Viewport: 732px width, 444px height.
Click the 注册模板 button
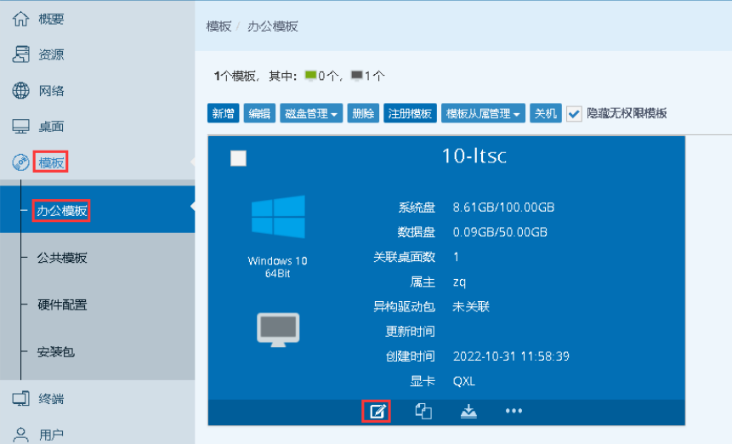(410, 113)
